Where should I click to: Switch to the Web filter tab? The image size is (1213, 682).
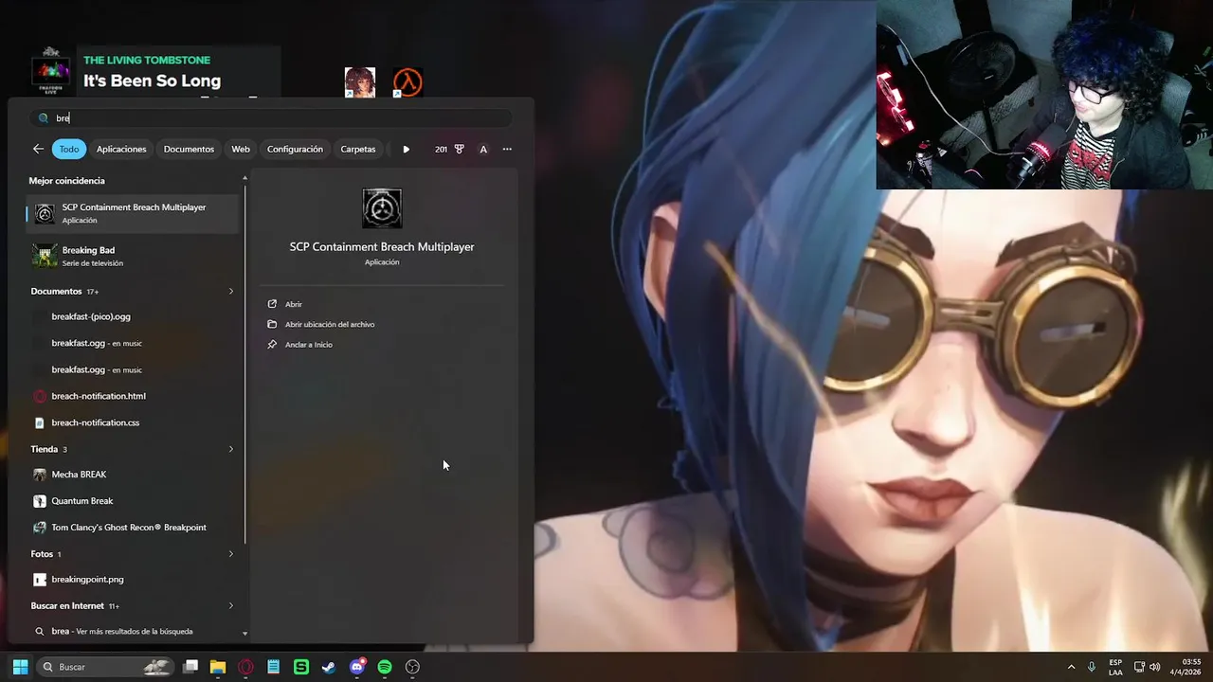tap(241, 149)
